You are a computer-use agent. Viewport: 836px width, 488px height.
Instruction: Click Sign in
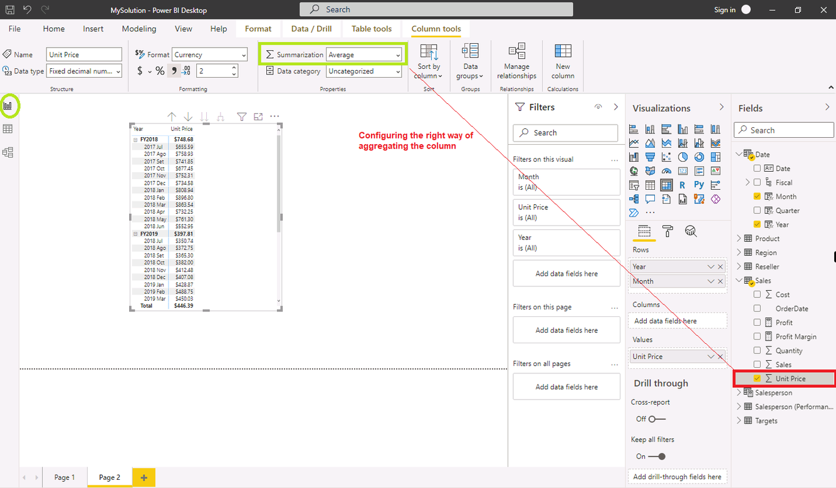click(x=725, y=9)
